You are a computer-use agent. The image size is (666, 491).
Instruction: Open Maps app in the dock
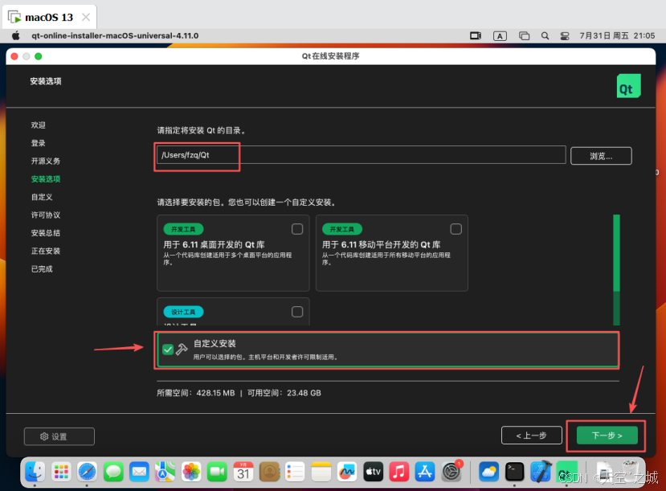click(165, 472)
